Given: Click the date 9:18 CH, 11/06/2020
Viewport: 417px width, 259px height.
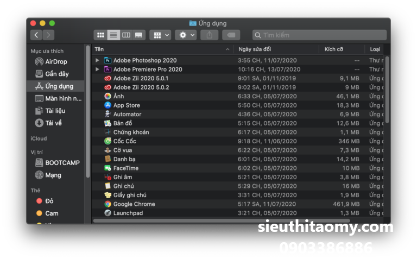Looking at the screenshot, I should [x=267, y=141].
